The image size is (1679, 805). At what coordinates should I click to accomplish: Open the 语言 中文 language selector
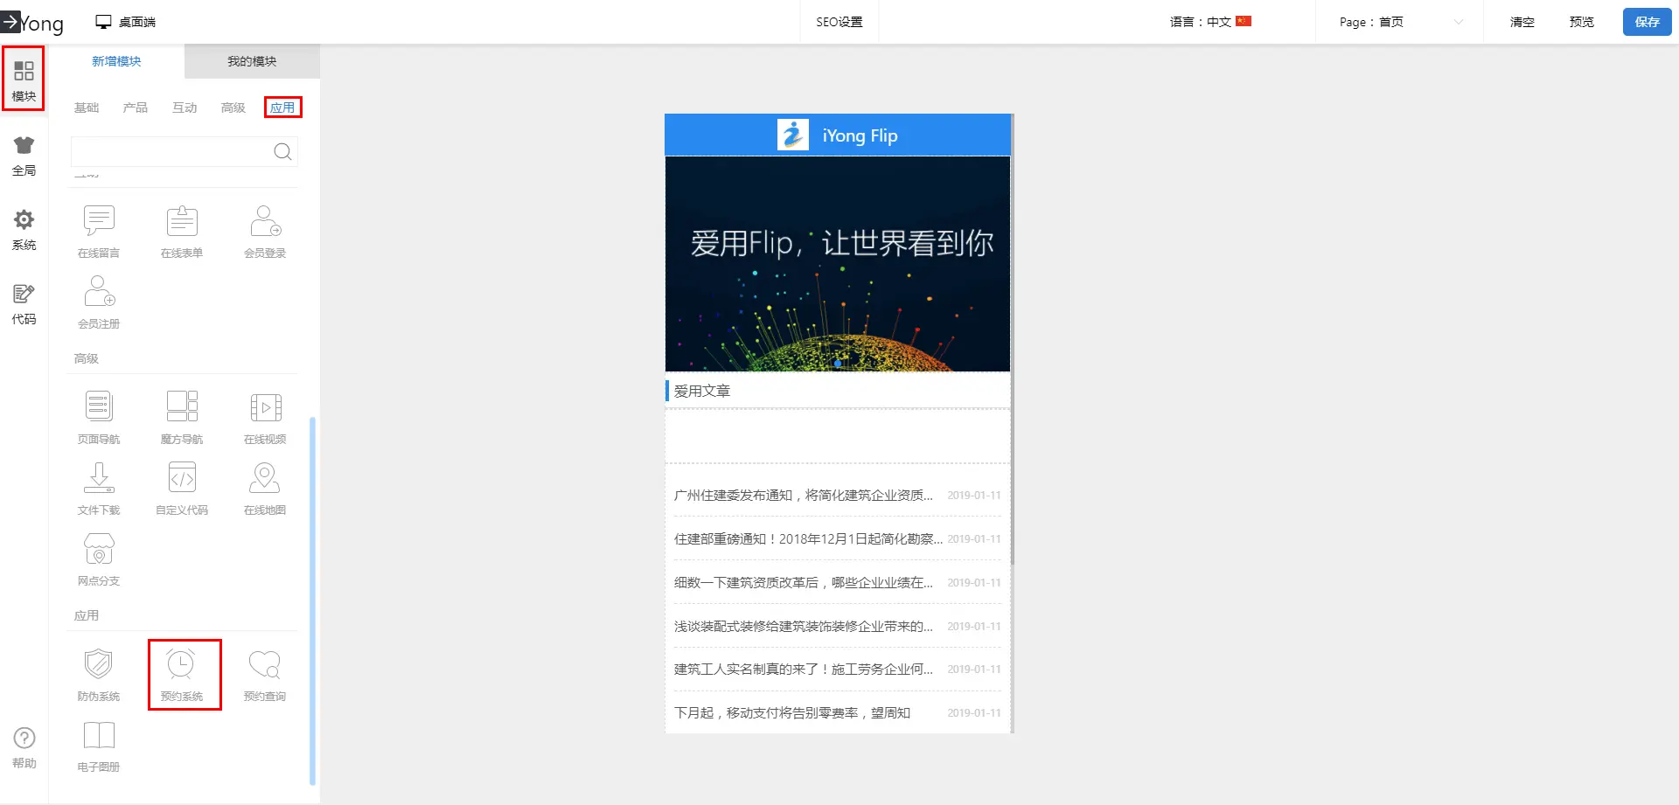click(x=1210, y=22)
